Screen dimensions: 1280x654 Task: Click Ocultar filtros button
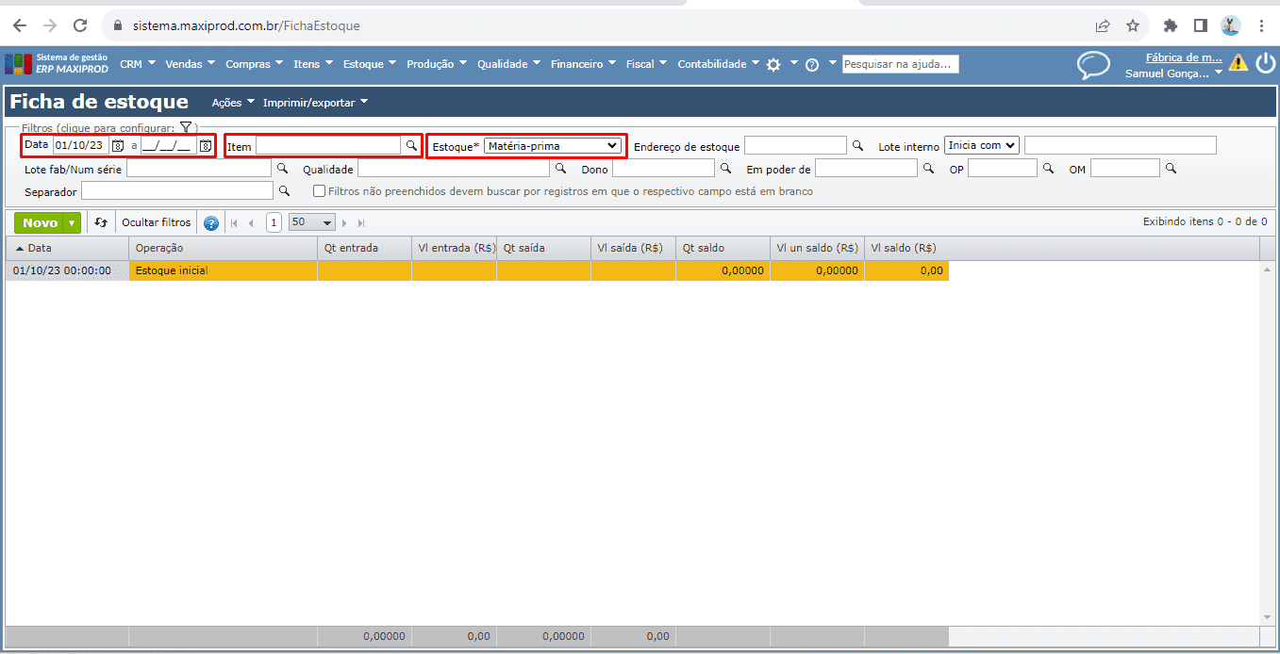157,222
